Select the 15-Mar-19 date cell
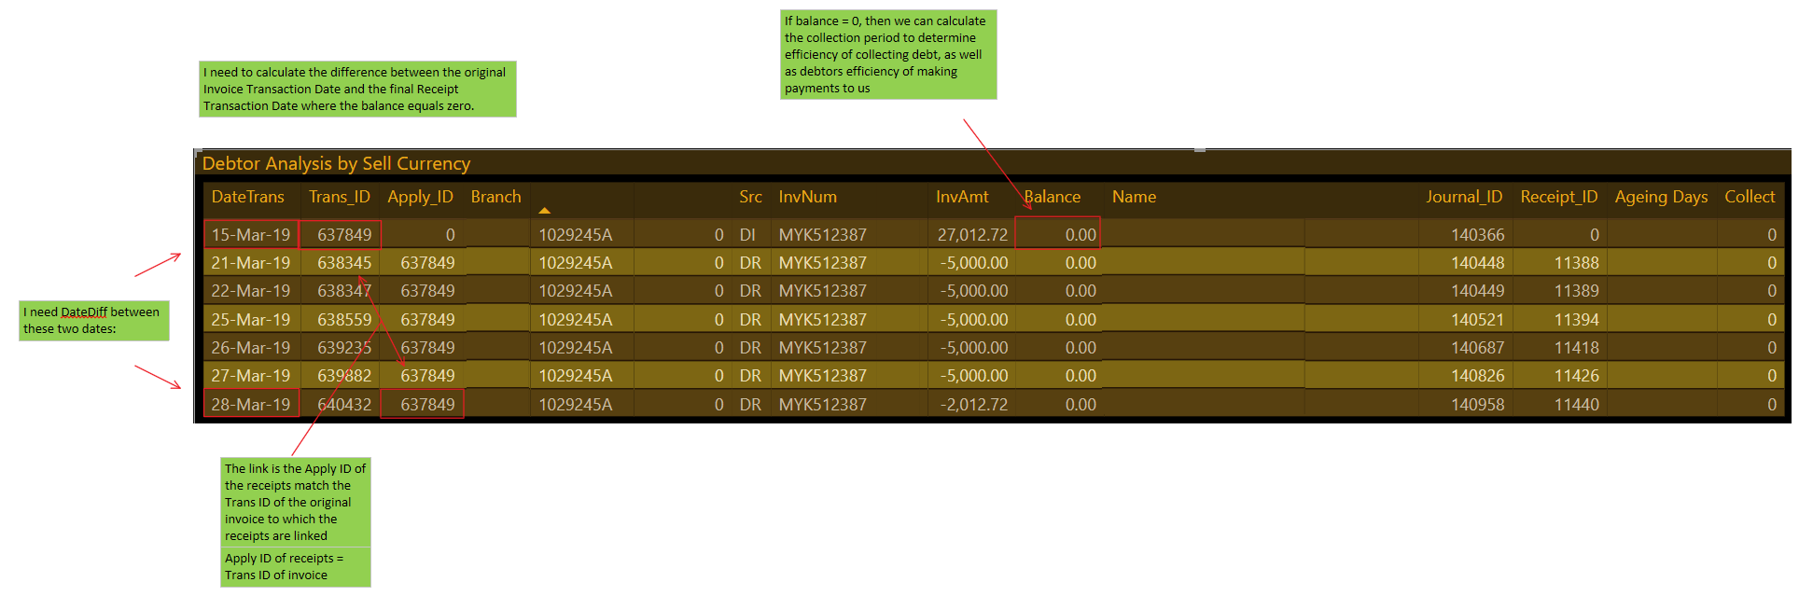Screen dimensions: 1799x596 coord(251,235)
